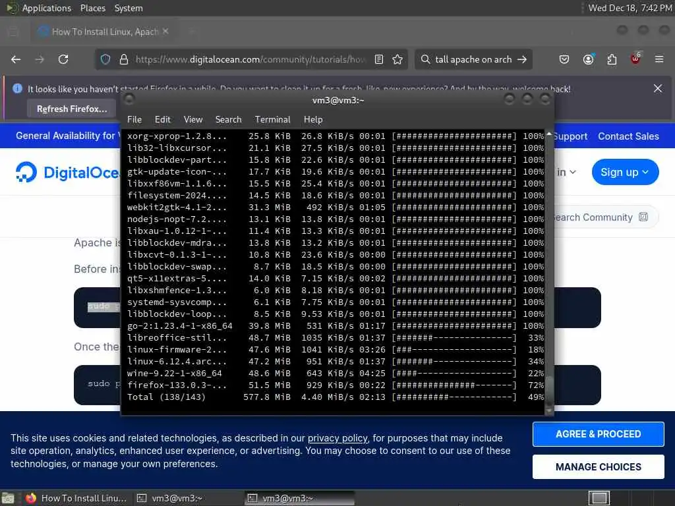This screenshot has height=506, width=675.
Task: Open the System menu
Action: tap(129, 8)
